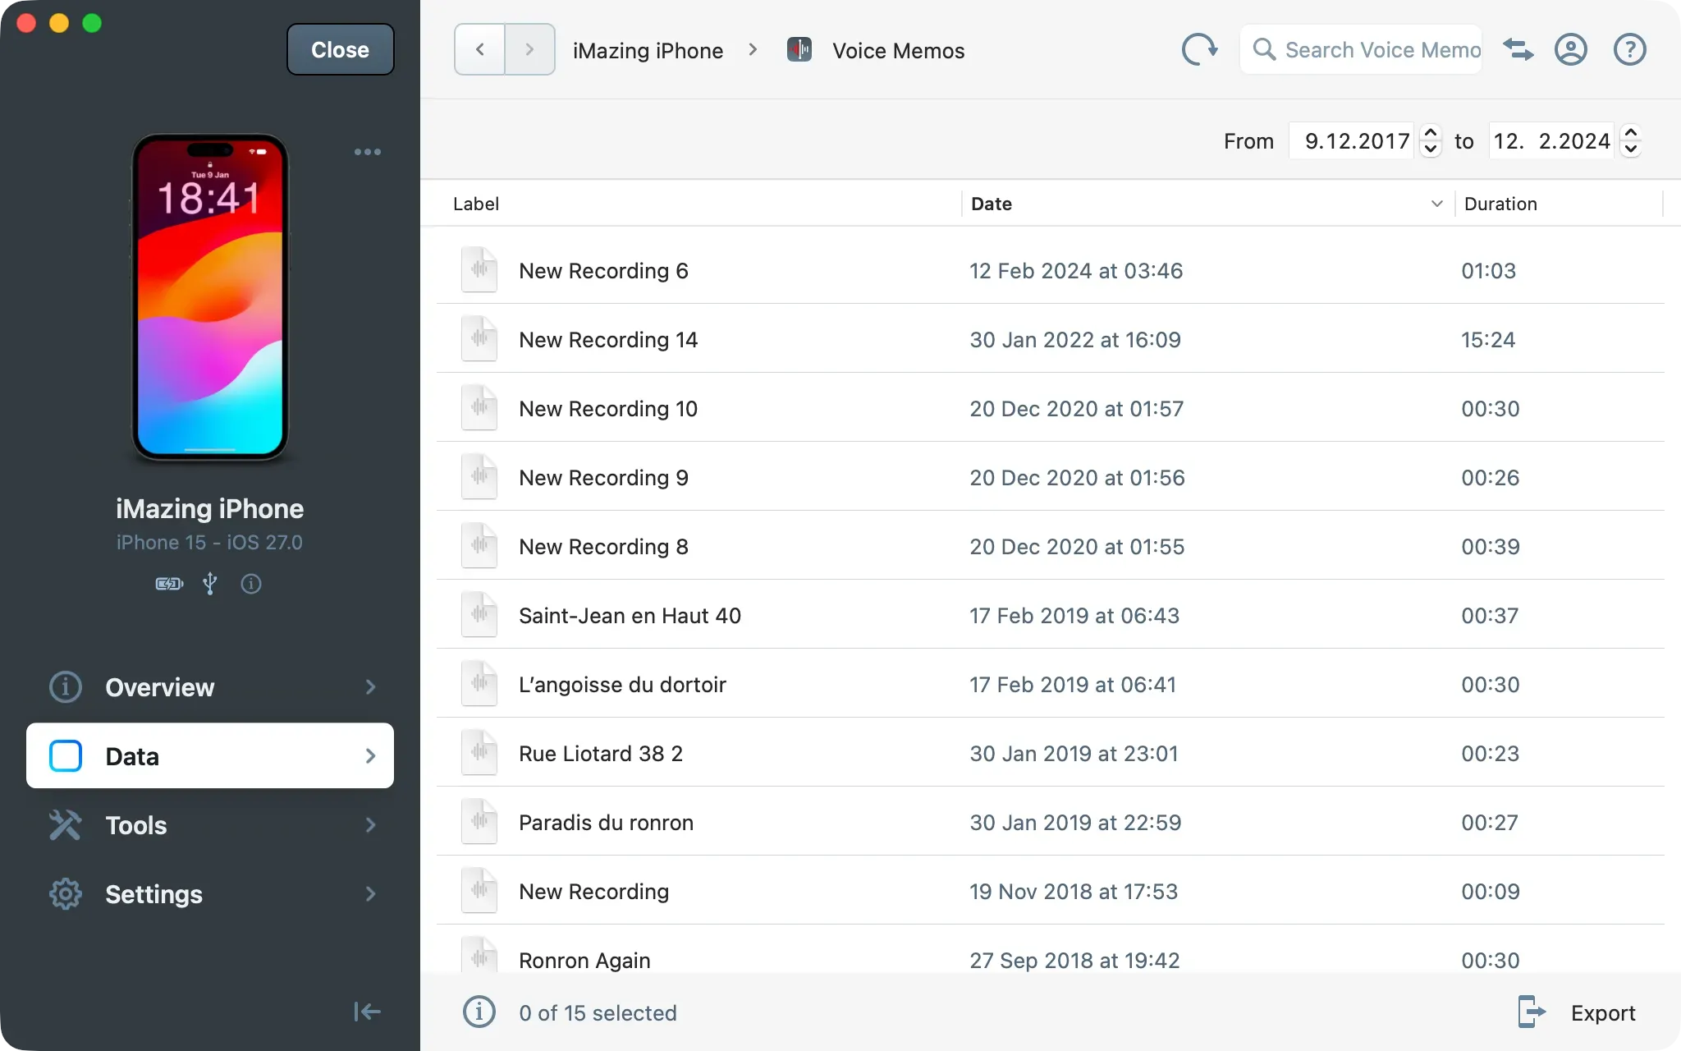1681x1051 pixels.
Task: Open the account profile icon
Action: pyautogui.click(x=1570, y=49)
